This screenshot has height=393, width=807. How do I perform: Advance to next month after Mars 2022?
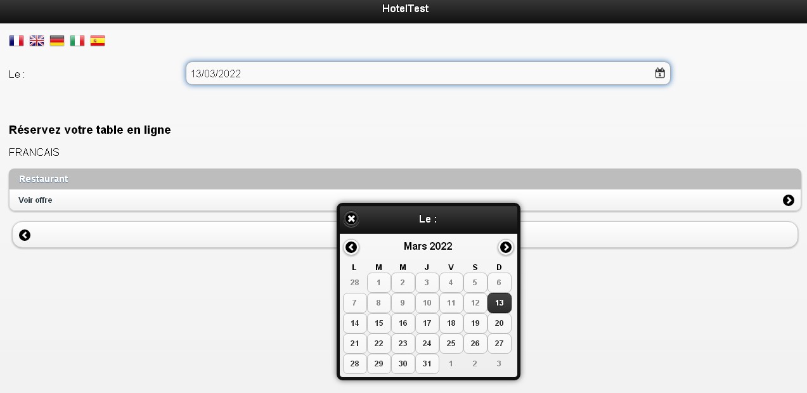tap(505, 247)
